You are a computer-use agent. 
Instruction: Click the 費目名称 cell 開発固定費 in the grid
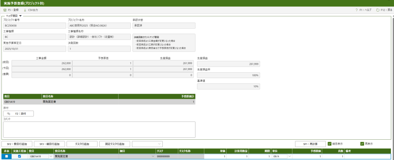point(86,156)
